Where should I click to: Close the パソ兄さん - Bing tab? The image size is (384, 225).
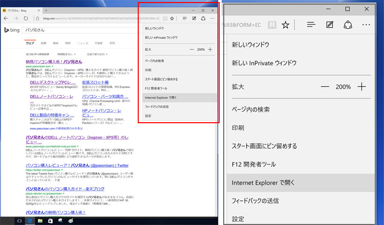click(x=39, y=11)
